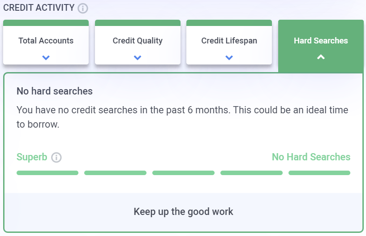The width and height of the screenshot is (366, 236).
Task: Click the middle segment of the rating bar
Action: pyautogui.click(x=183, y=173)
